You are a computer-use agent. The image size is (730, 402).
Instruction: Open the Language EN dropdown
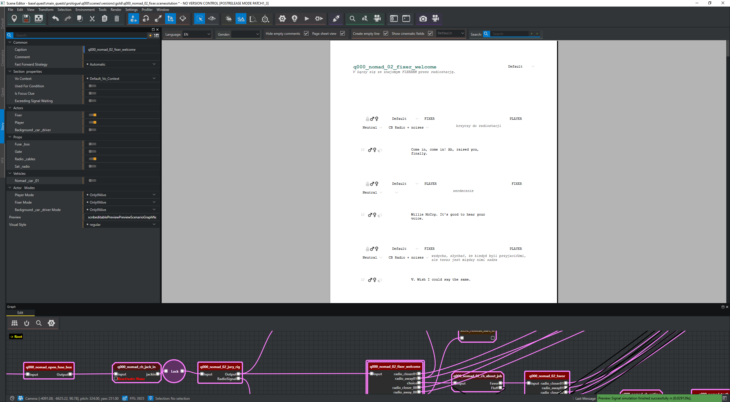point(197,34)
